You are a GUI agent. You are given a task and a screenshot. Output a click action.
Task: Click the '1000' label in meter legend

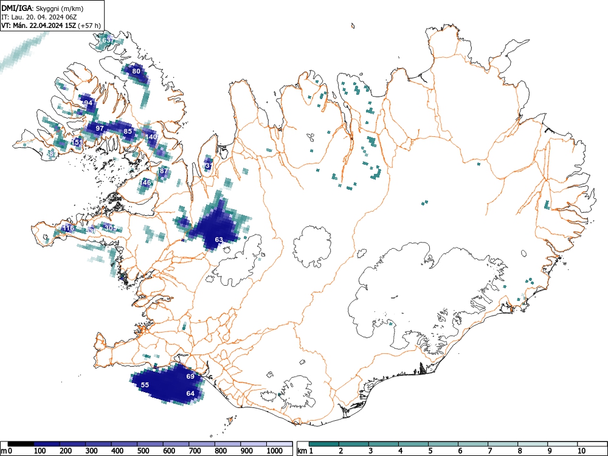pyautogui.click(x=275, y=451)
